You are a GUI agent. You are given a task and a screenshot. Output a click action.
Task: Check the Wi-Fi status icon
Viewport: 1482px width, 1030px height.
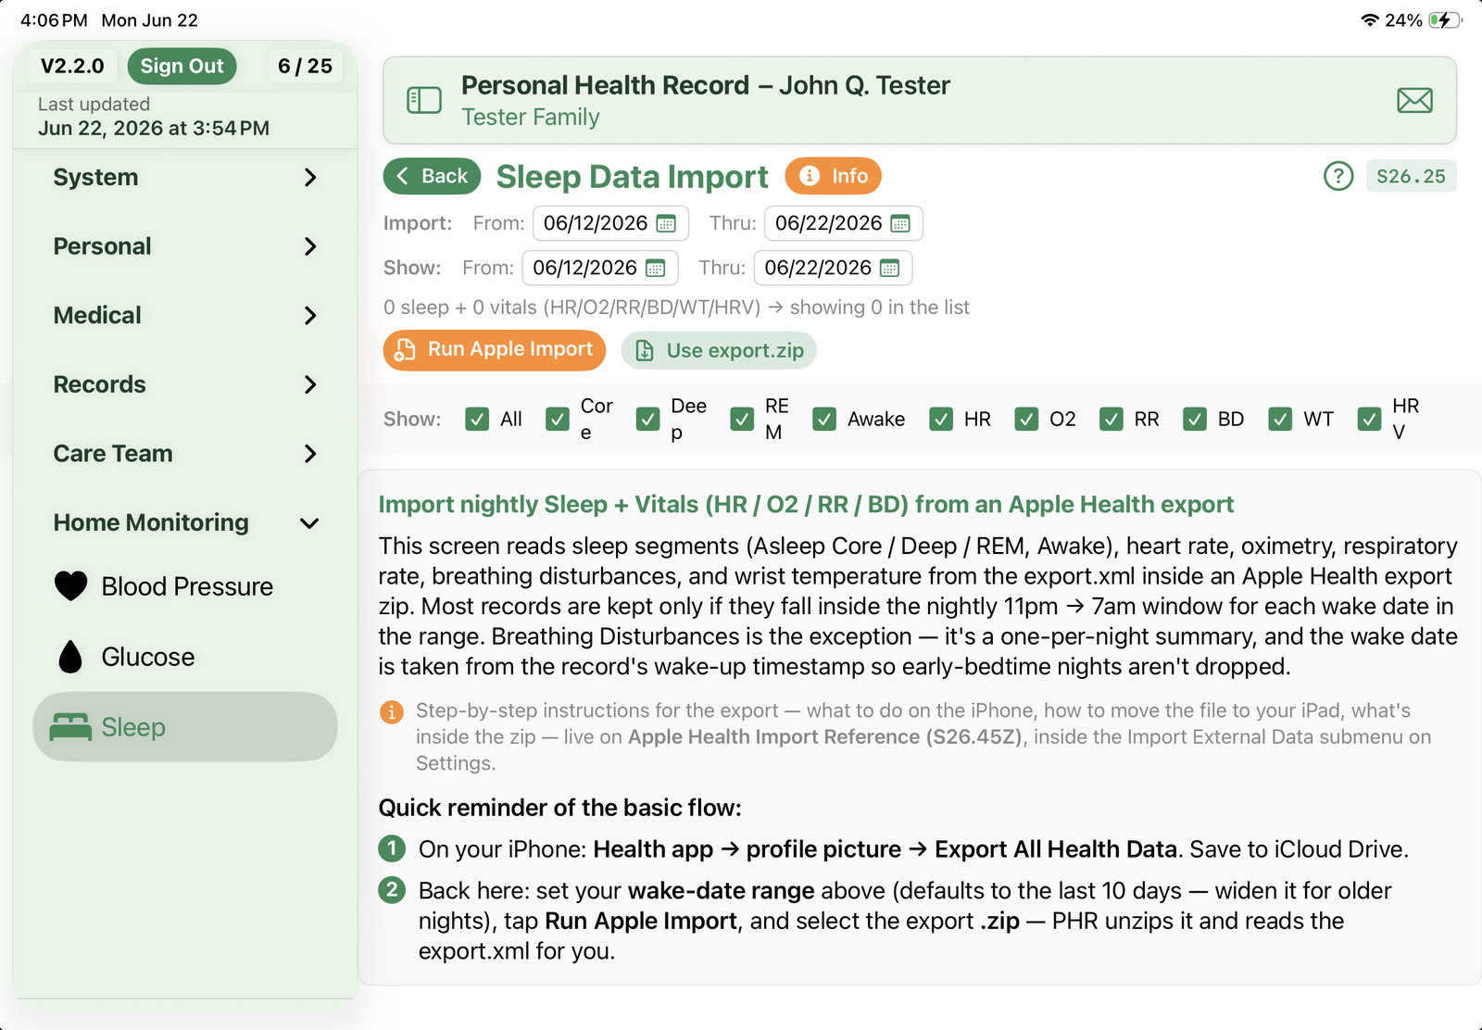1369,19
